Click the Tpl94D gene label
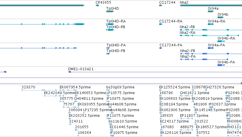Viewport: 242px width, 137px height. click(113, 9)
